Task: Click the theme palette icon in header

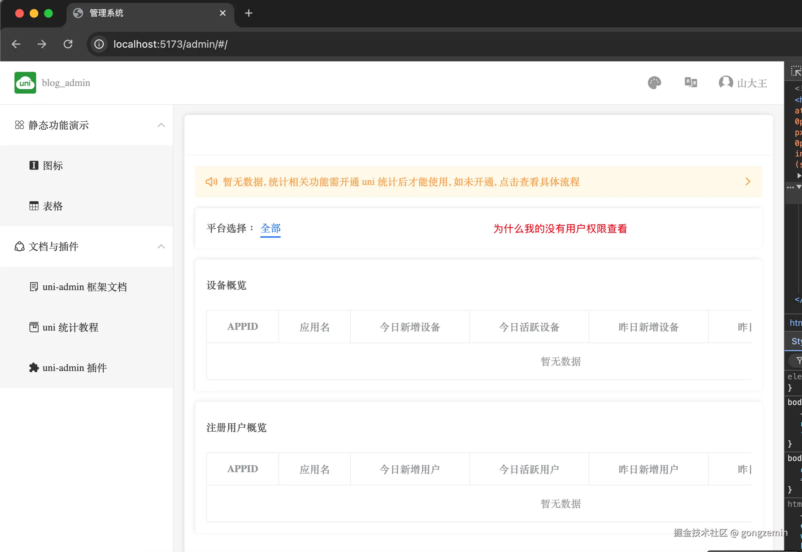Action: [x=654, y=83]
